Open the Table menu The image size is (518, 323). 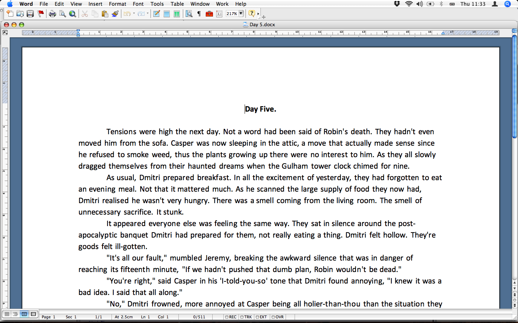177,4
